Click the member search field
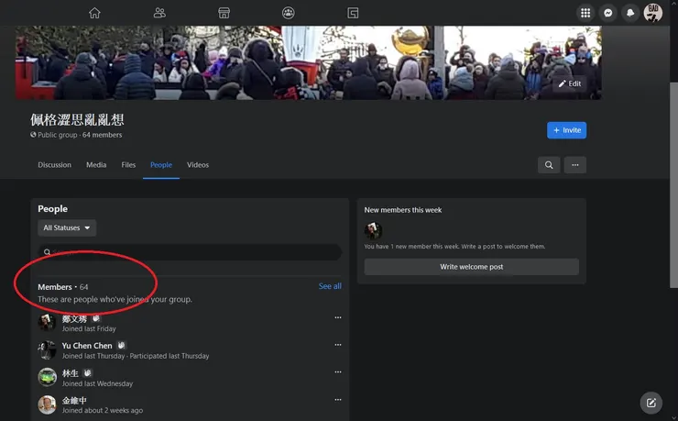Screen dimensions: 678x421 coord(190,252)
